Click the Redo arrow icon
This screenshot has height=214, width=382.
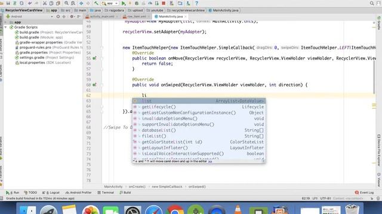[36, 3]
